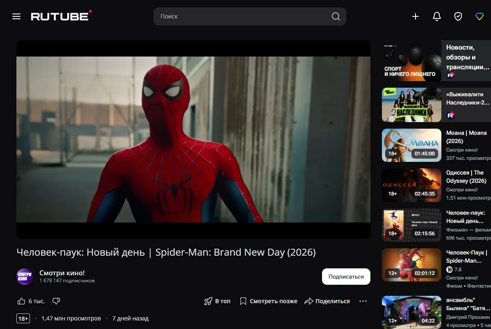Open Человек-паук: Новый день sidebar title
This screenshot has height=329, width=491.
pos(465,217)
